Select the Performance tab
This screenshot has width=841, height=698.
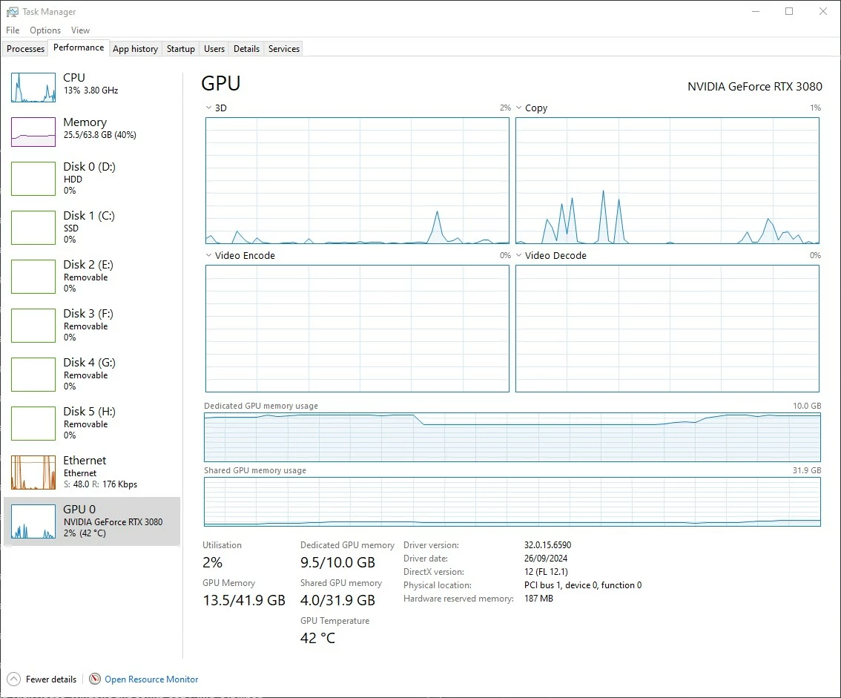coord(79,47)
